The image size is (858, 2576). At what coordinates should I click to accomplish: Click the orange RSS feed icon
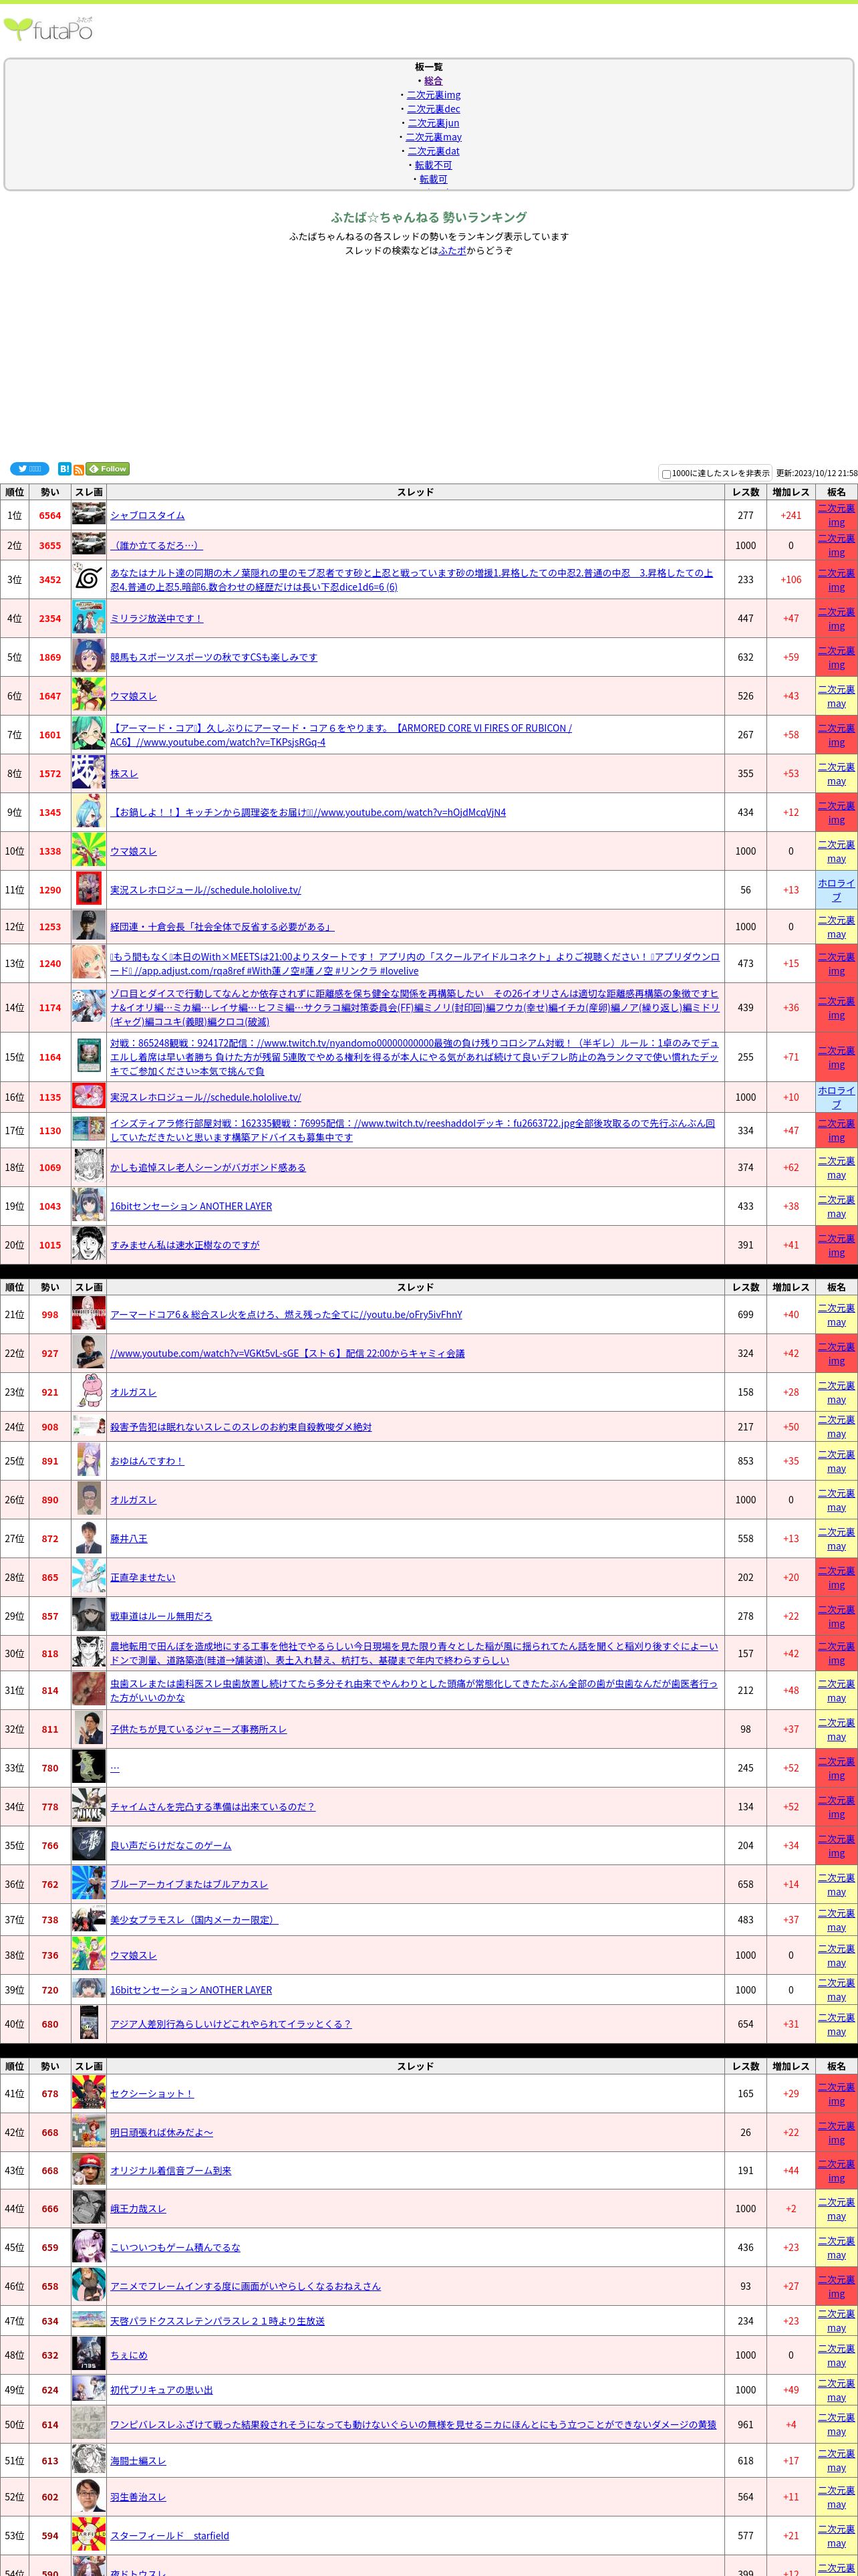pos(78,470)
